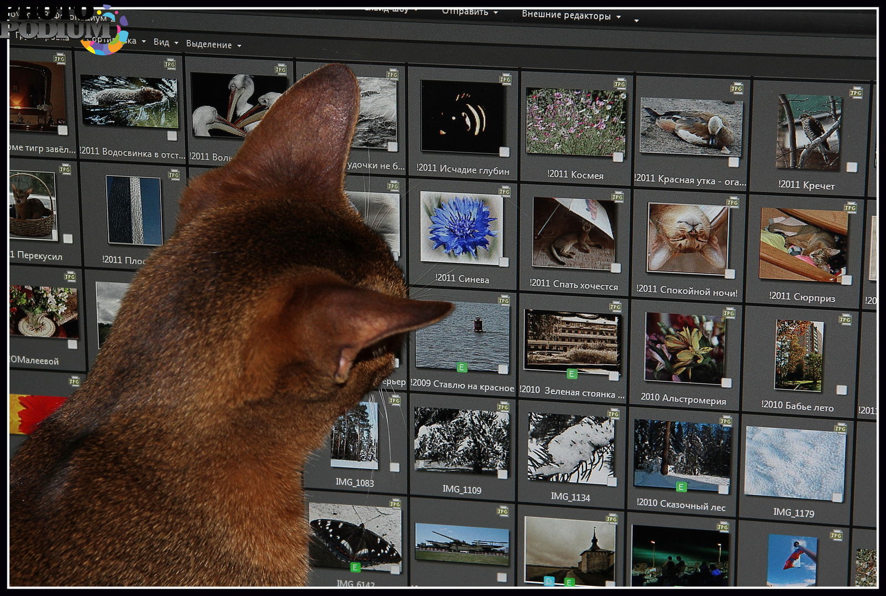886x596 pixels.
Task: Select the blue cornflower Синева thumbnail
Action: click(461, 227)
